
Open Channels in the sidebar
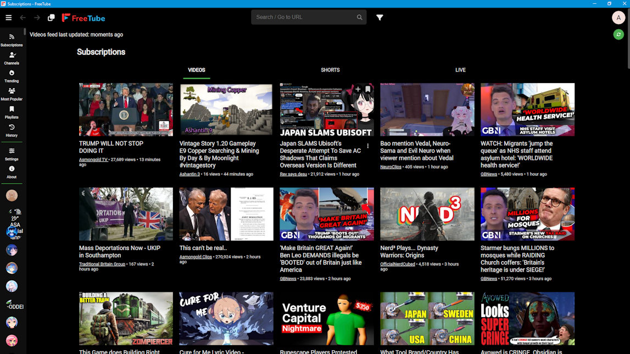pyautogui.click(x=12, y=58)
